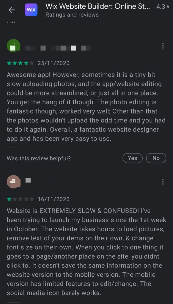This screenshot has height=304, width=173.
Task: Tap the review text starting with Awesome app
Action: pos(86,107)
